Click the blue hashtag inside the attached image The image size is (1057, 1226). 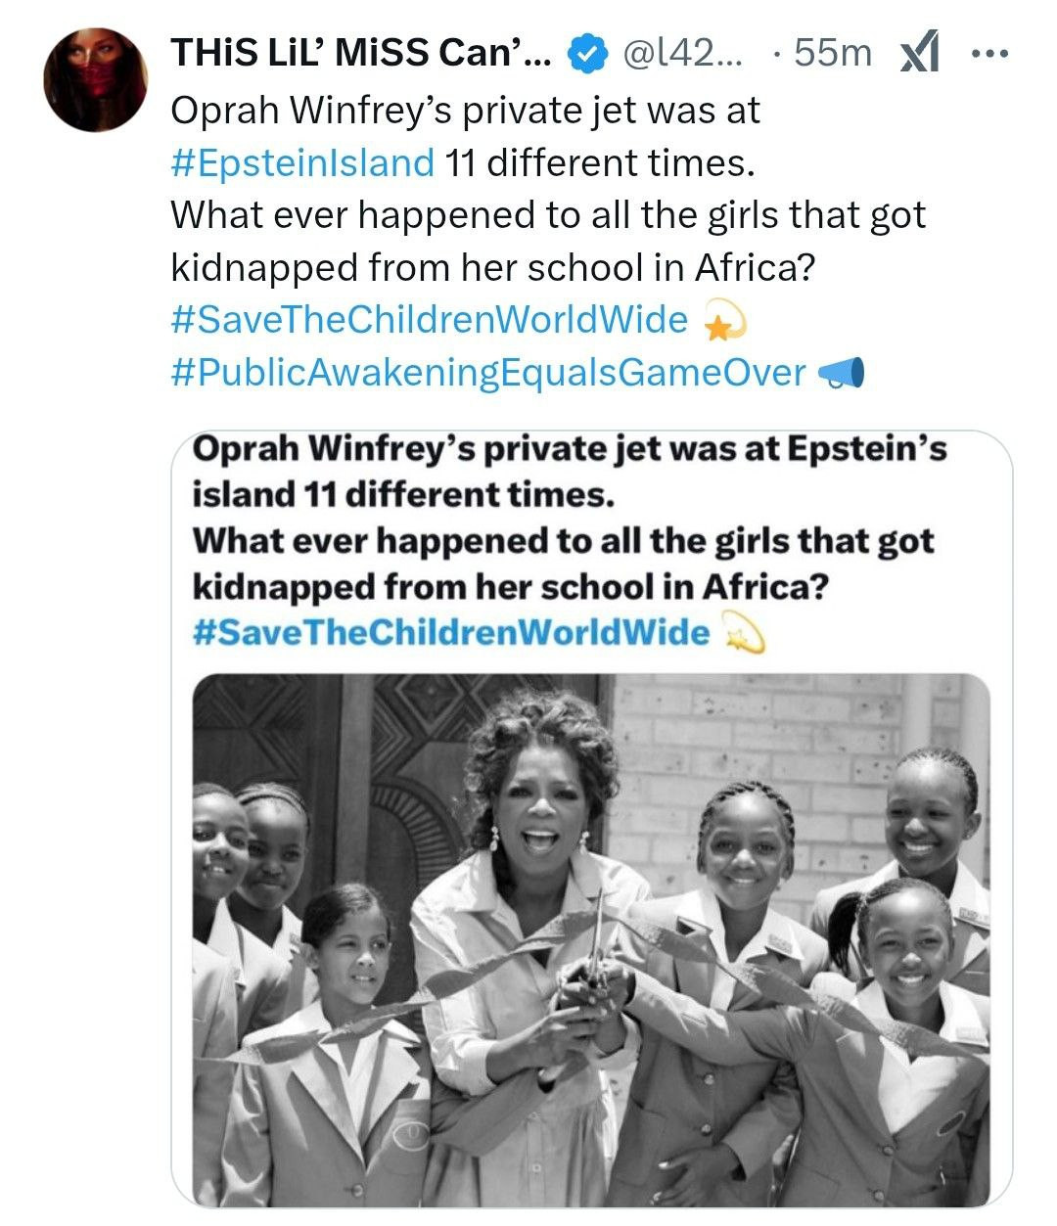[x=451, y=633]
